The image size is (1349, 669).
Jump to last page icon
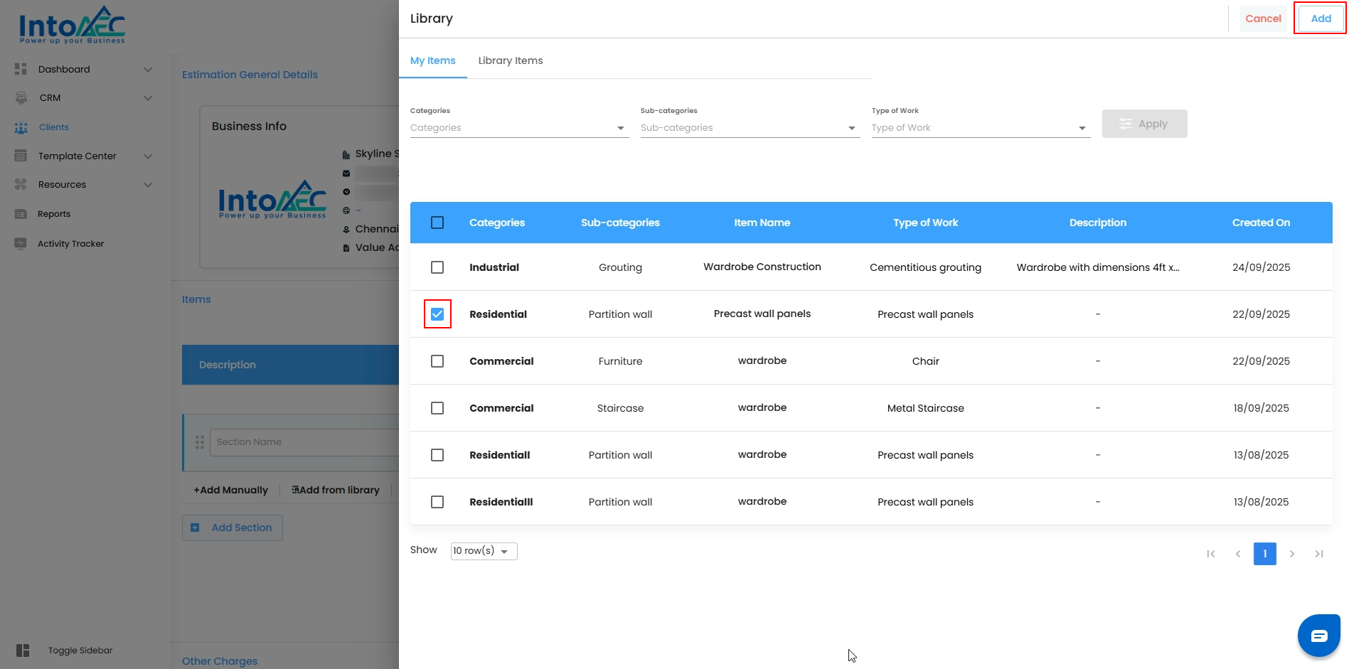pyautogui.click(x=1318, y=554)
